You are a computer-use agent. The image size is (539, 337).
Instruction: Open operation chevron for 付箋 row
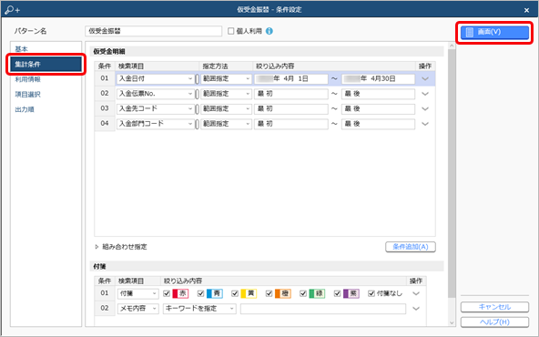tap(416, 293)
